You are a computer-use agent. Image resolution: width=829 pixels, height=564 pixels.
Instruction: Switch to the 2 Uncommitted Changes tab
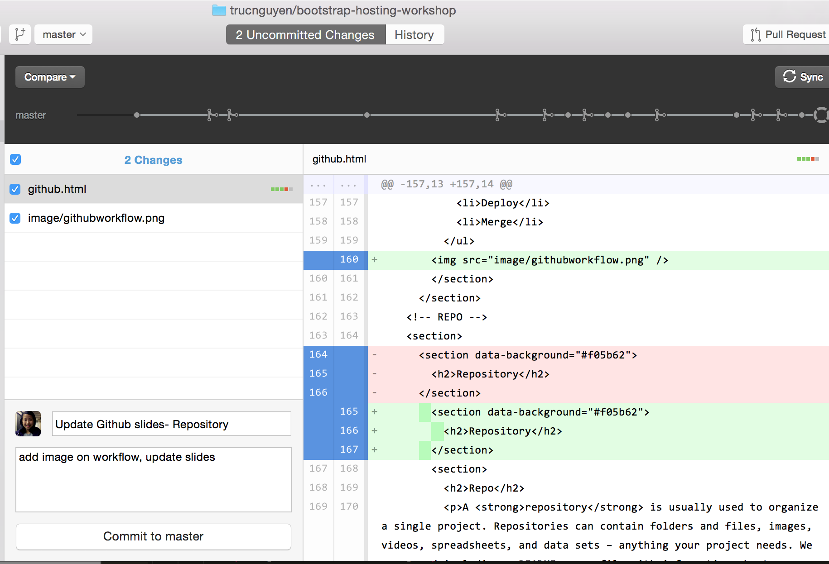pyautogui.click(x=304, y=34)
